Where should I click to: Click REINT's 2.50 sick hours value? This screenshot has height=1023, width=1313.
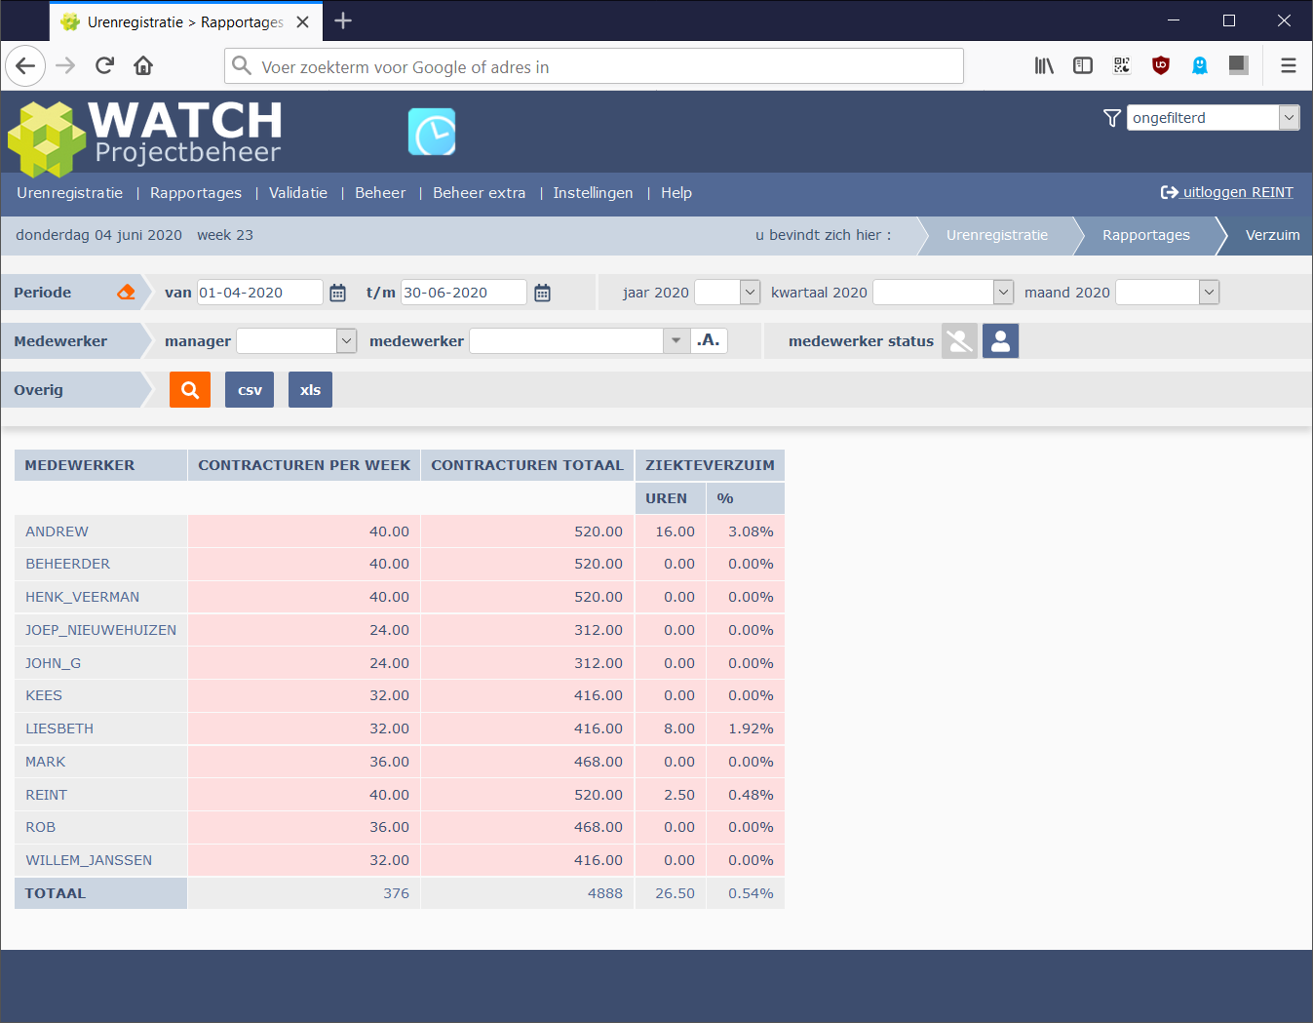679,795
